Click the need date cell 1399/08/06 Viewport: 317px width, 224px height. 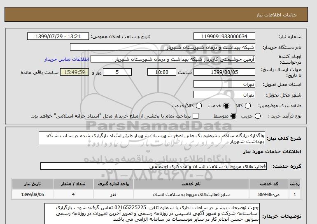pyautogui.click(x=33, y=194)
